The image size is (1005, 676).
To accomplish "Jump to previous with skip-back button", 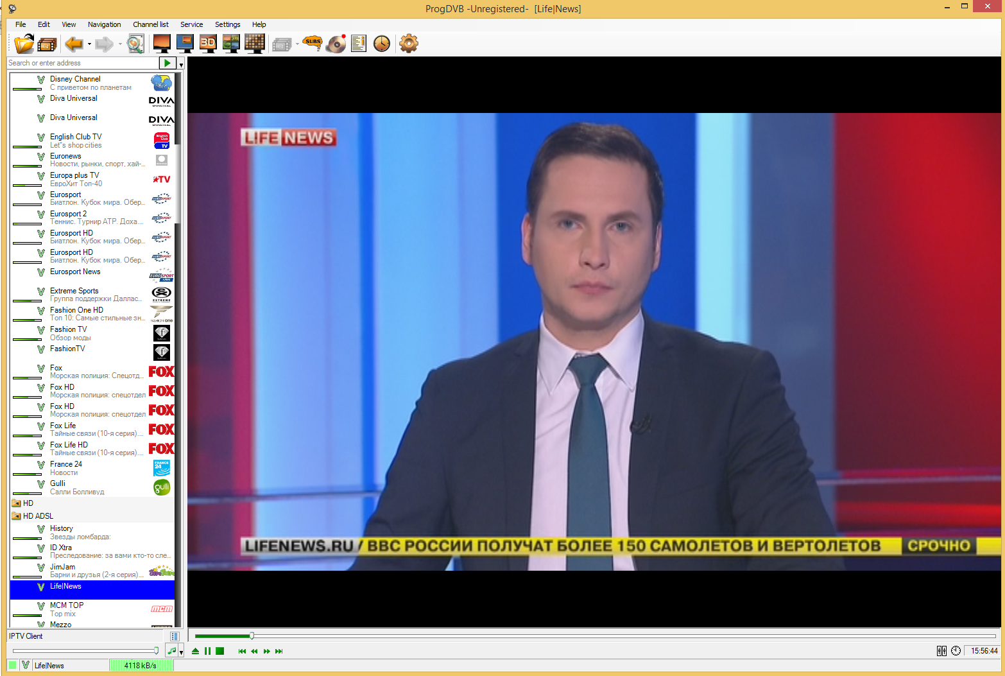I will point(242,651).
